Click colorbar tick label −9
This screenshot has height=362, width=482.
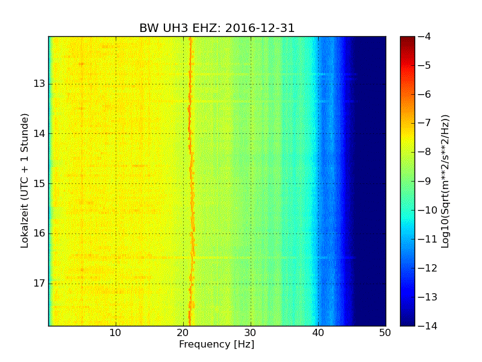(x=425, y=181)
